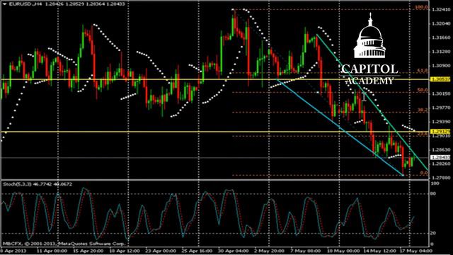This screenshot has width=453, height=255.
Task: Click the yellow price tag near 1.293
Action: (440, 132)
